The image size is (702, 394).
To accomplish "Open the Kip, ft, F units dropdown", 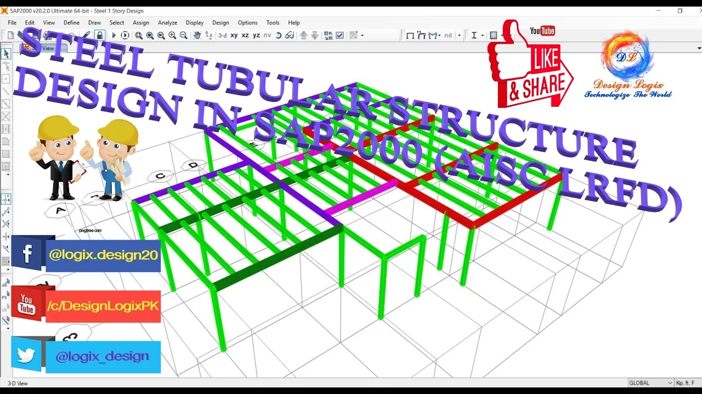I will click(688, 383).
